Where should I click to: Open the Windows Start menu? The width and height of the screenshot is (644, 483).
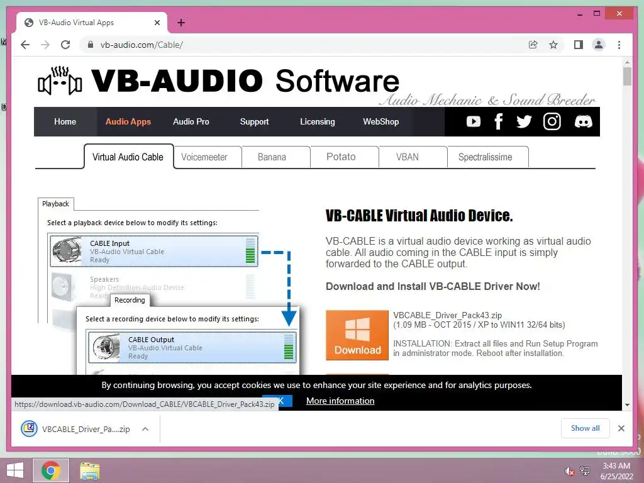(x=15, y=470)
